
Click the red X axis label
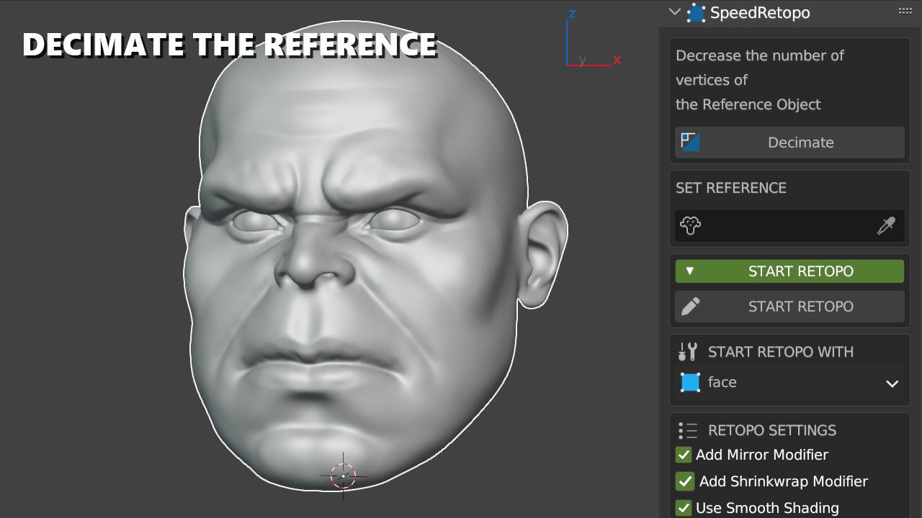click(617, 60)
